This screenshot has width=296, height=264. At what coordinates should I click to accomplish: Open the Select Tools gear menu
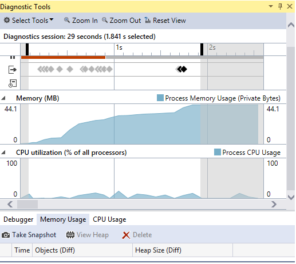coord(7,20)
